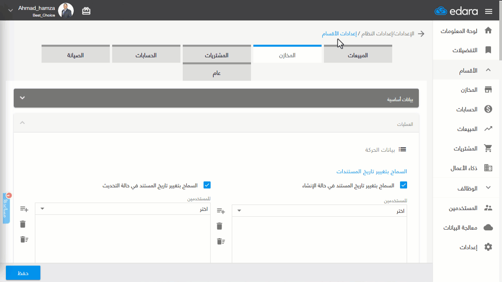502x282 pixels.
Task: Collapse the العمليات section
Action: click(x=216, y=123)
